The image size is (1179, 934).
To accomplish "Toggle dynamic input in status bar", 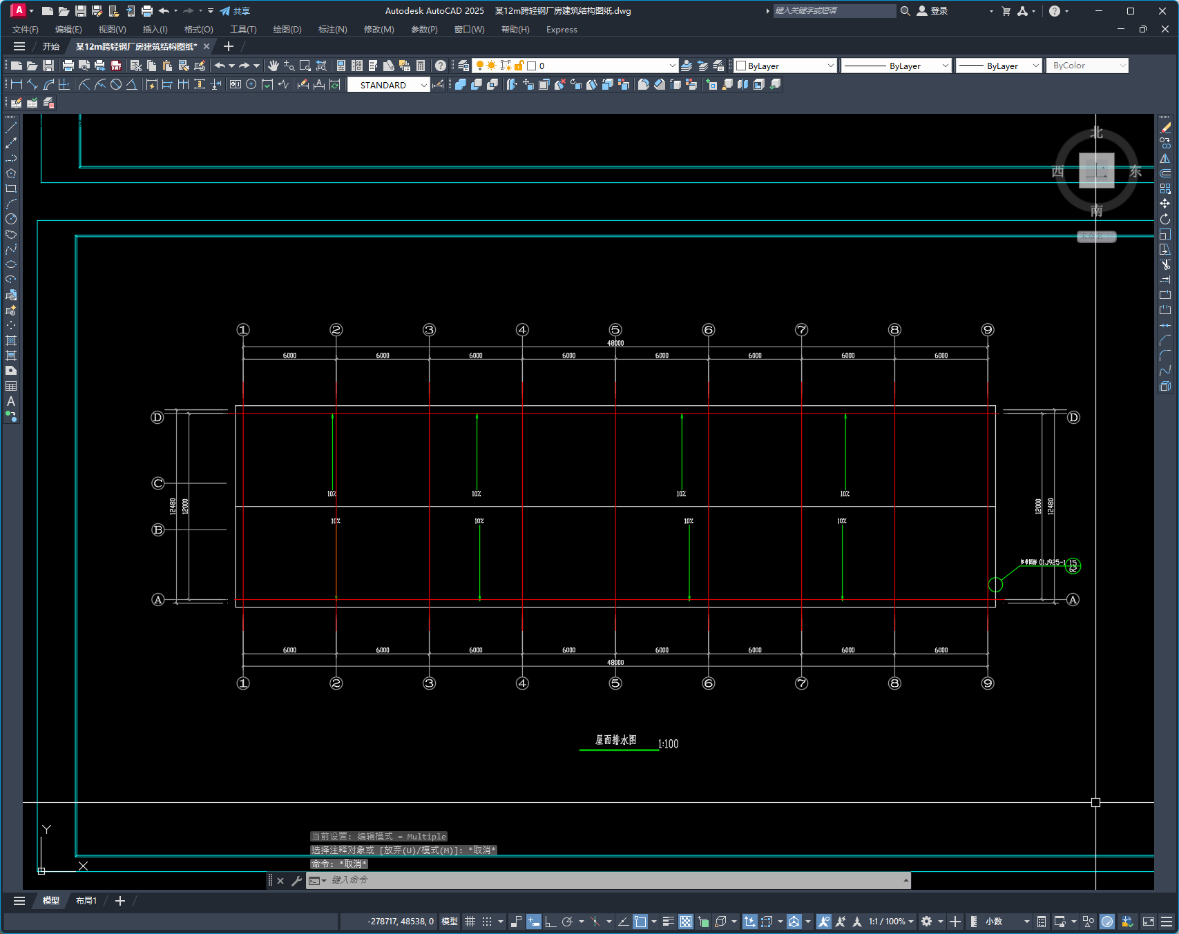I will tap(534, 922).
